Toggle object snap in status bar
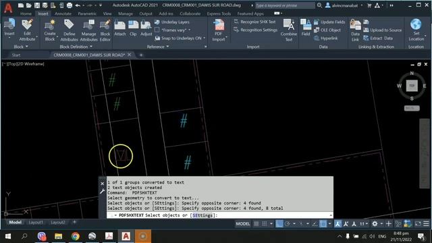Image resolution: width=432 pixels, height=243 pixels. tap(323, 223)
